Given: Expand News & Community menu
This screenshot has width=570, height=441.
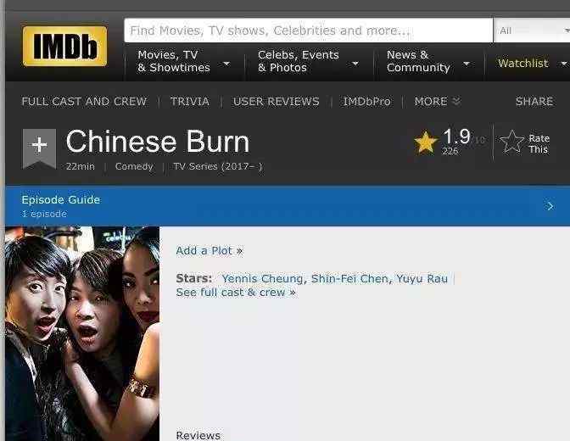Looking at the screenshot, I should 467,64.
